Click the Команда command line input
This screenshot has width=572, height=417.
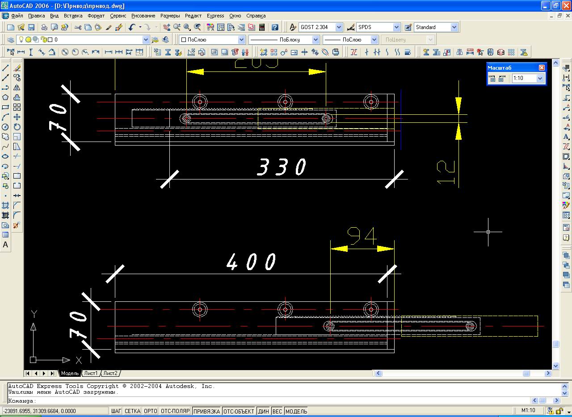pyautogui.click(x=268, y=400)
